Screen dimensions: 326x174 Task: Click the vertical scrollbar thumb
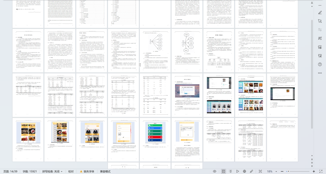(x=312, y=74)
